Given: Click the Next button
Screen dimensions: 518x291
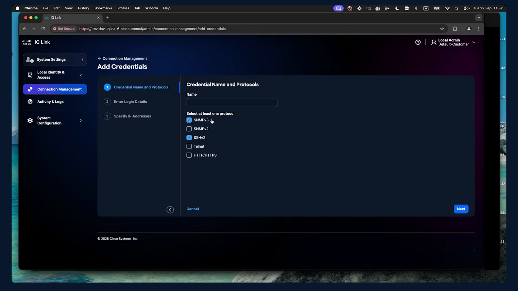Looking at the screenshot, I should (x=461, y=209).
